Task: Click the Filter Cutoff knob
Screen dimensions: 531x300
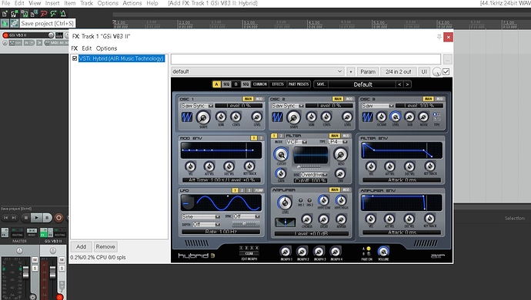Action: 281,154
